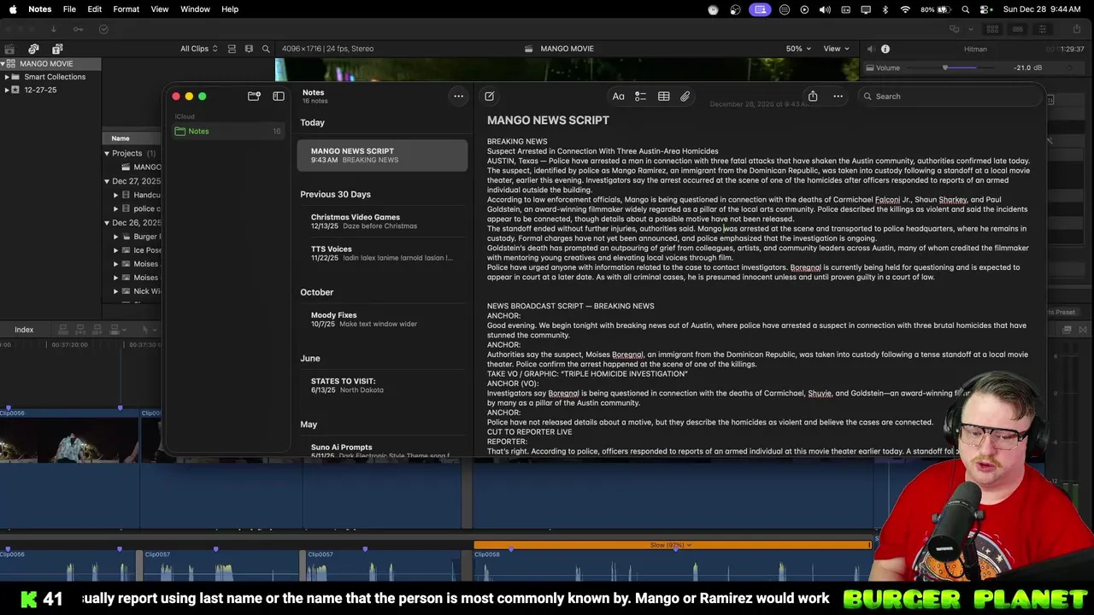Open the Christmas Video Games note
The width and height of the screenshot is (1094, 615).
[382, 221]
